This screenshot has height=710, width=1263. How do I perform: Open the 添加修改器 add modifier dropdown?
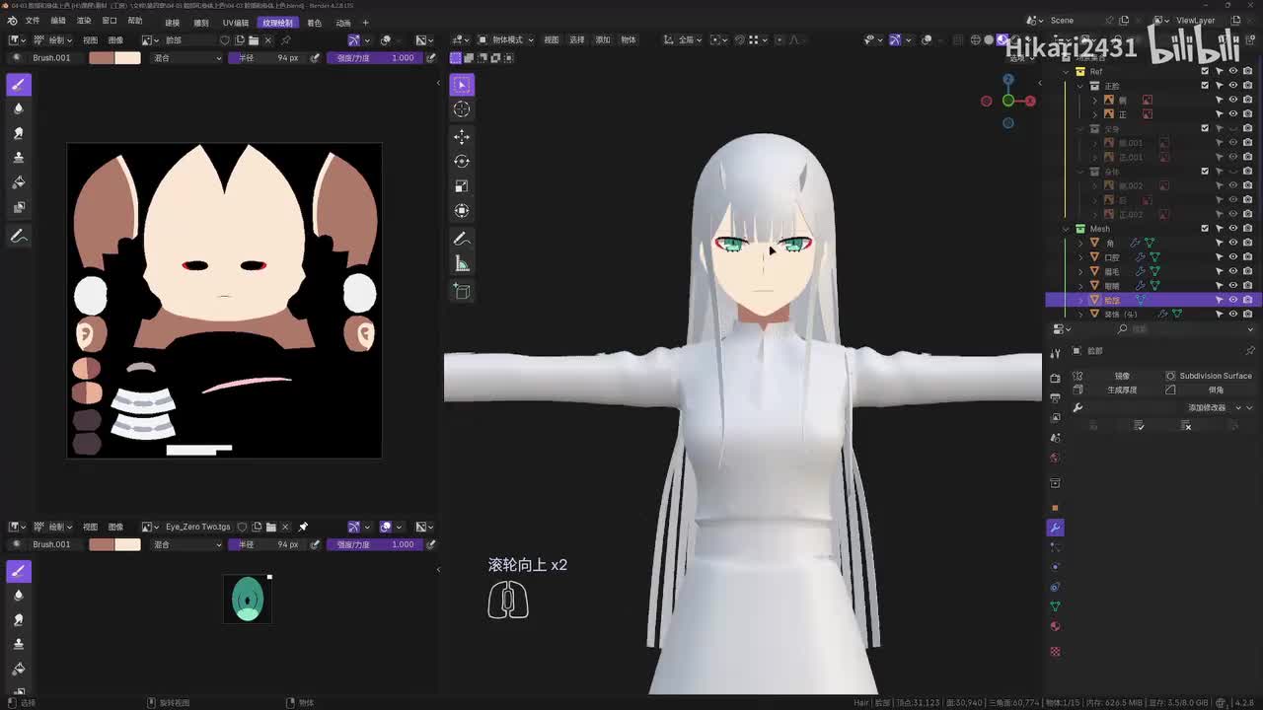click(1213, 407)
